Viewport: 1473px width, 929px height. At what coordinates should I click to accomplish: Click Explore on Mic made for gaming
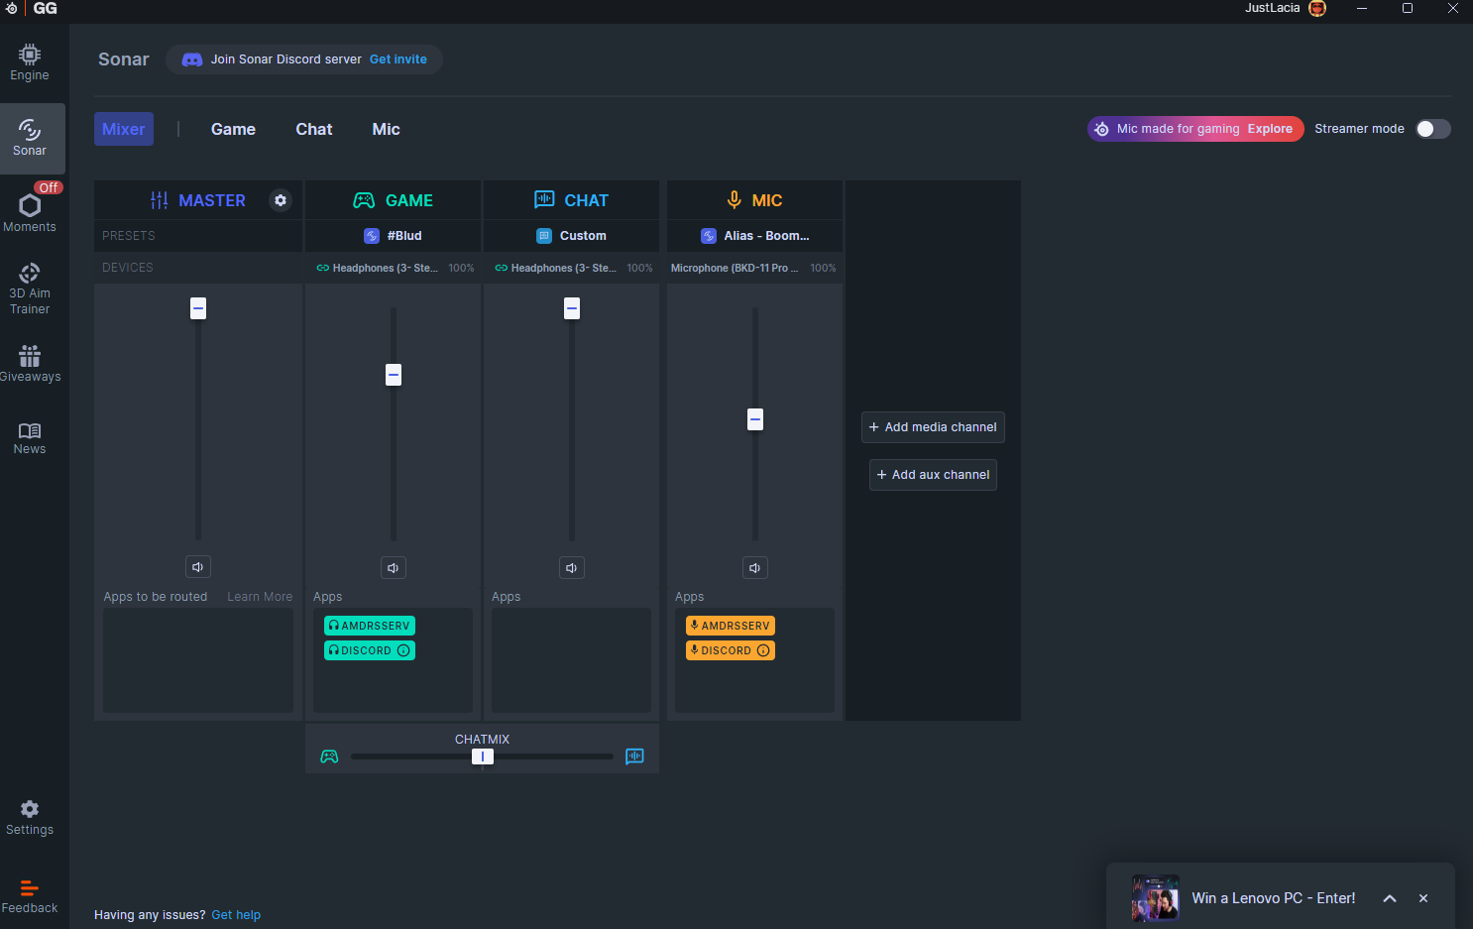point(1270,129)
